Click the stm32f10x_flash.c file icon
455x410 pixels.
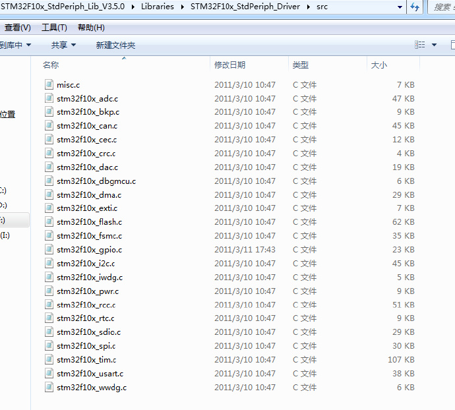pyautogui.click(x=49, y=222)
